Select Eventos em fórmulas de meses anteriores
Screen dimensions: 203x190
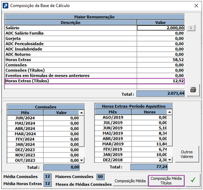(x=95, y=76)
